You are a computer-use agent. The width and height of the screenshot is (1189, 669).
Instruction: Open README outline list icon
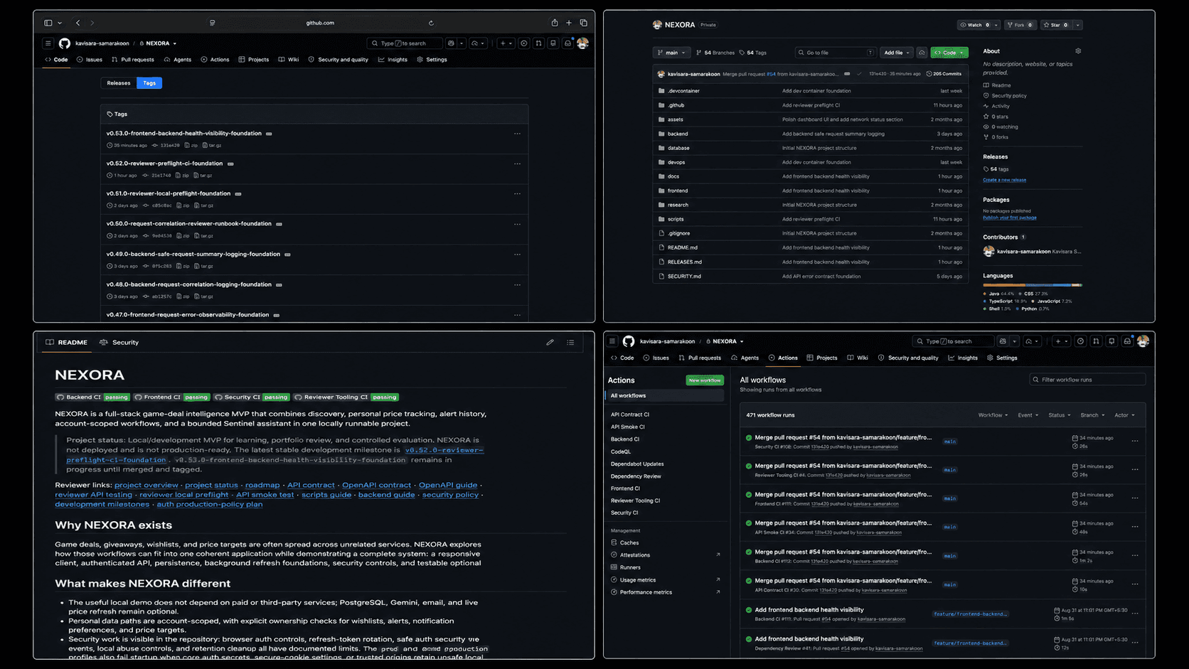[x=570, y=342]
